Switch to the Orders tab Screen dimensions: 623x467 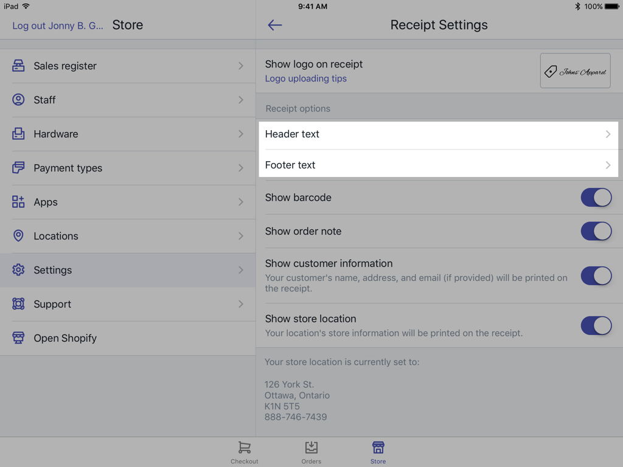coord(311,452)
